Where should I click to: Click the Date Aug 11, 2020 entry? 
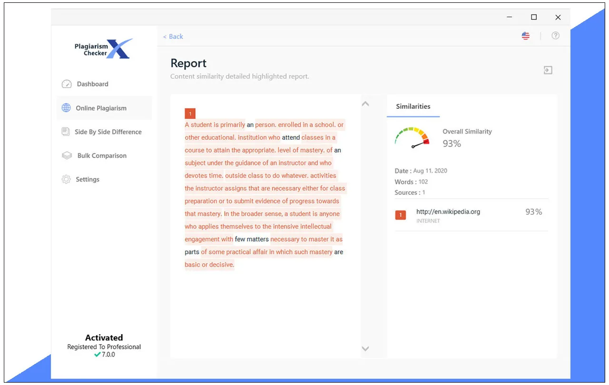tap(421, 171)
